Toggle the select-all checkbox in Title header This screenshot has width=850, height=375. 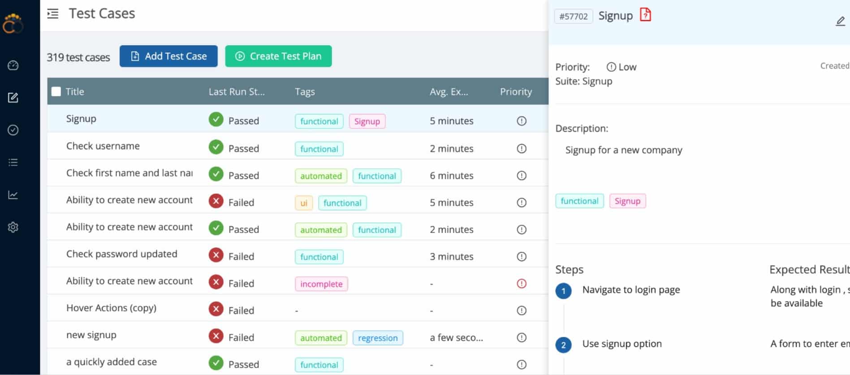tap(56, 92)
